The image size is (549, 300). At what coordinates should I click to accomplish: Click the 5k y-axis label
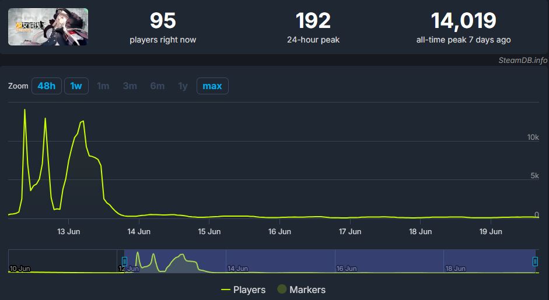pos(534,175)
